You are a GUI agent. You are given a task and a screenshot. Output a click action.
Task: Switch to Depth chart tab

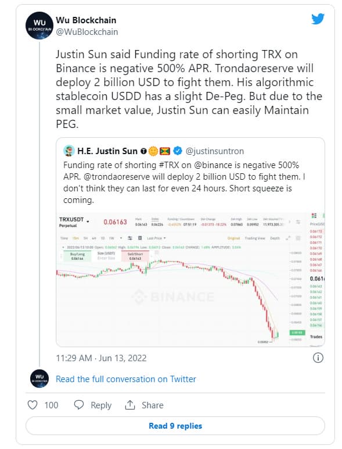pyautogui.click(x=275, y=238)
